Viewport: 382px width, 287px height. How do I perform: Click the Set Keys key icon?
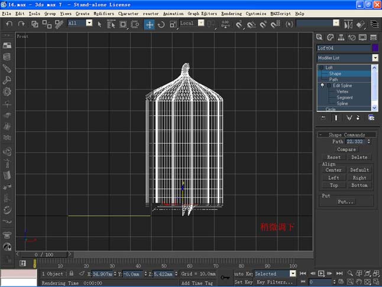click(x=225, y=277)
